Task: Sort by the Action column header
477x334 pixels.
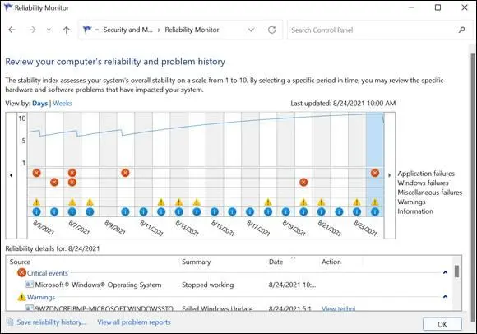Action: pyautogui.click(x=331, y=262)
